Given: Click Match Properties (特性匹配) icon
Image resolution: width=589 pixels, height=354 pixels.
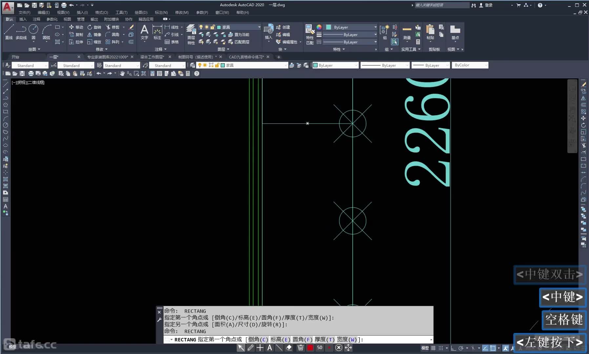Looking at the screenshot, I should coord(310,34).
